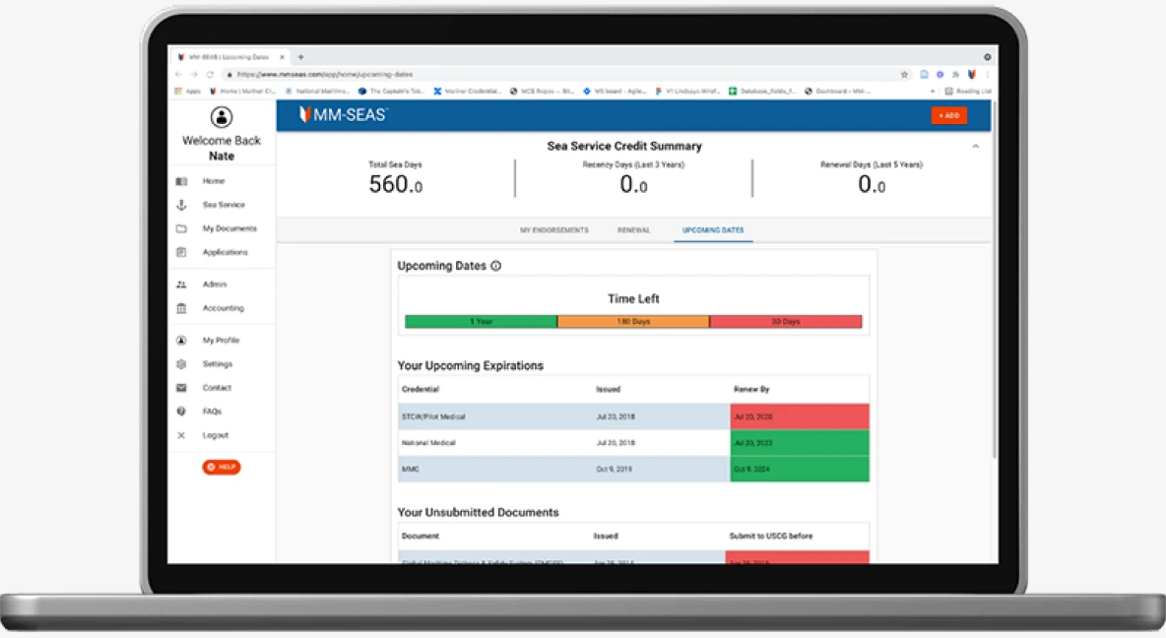This screenshot has height=638, width=1166.
Task: Click the Your Unsubmitted Documents heading
Action: [x=478, y=512]
